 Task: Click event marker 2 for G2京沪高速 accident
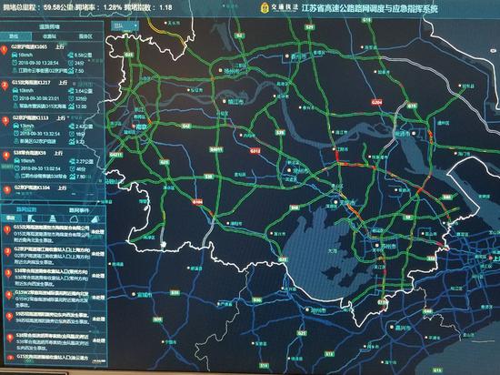coord(8,252)
